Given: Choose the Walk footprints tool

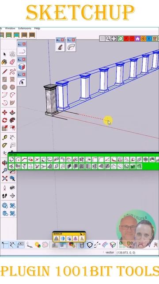Looking at the screenshot, I should [x=4, y=196].
